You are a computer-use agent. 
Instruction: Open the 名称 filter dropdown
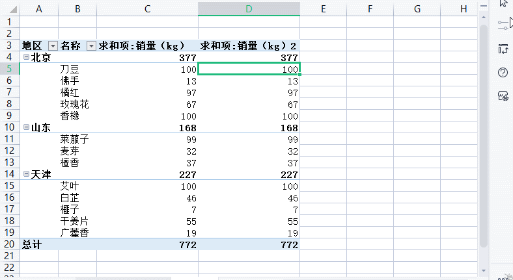coord(91,46)
